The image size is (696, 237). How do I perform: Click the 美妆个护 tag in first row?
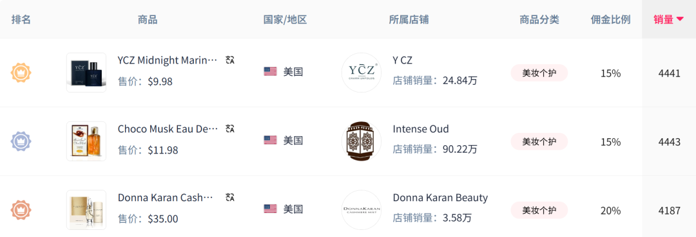(539, 73)
